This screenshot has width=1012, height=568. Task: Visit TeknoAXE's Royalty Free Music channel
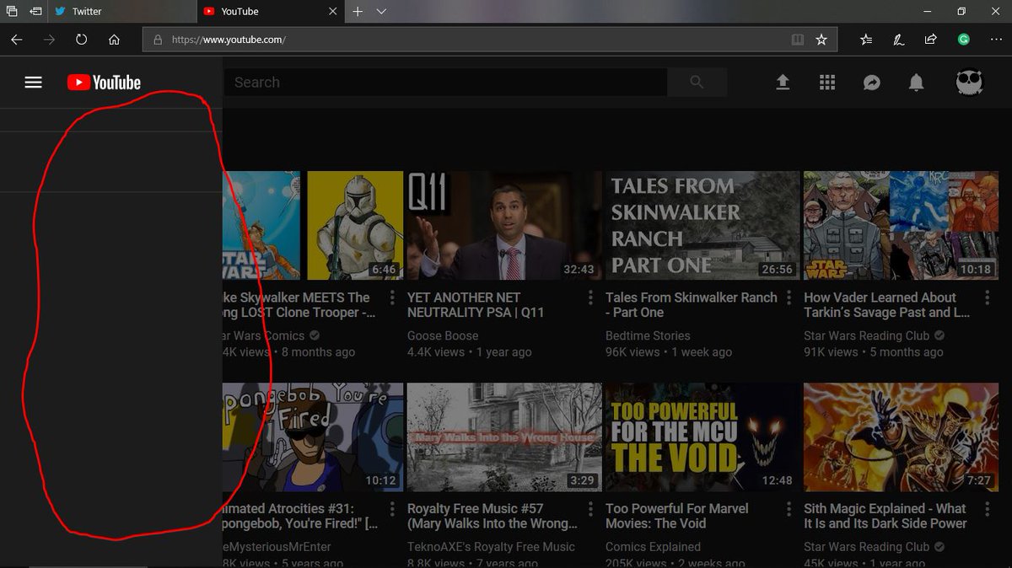click(x=491, y=546)
